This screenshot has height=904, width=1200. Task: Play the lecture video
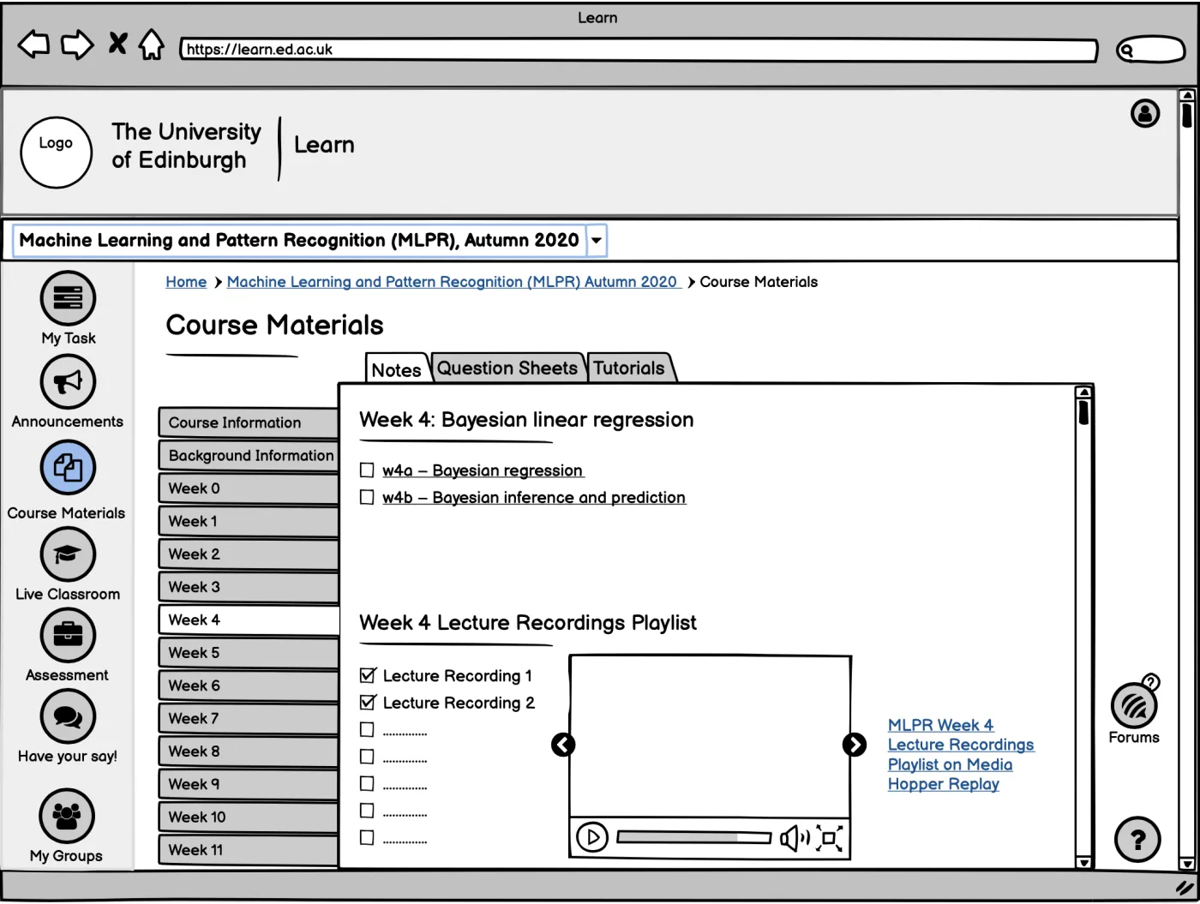(x=592, y=837)
